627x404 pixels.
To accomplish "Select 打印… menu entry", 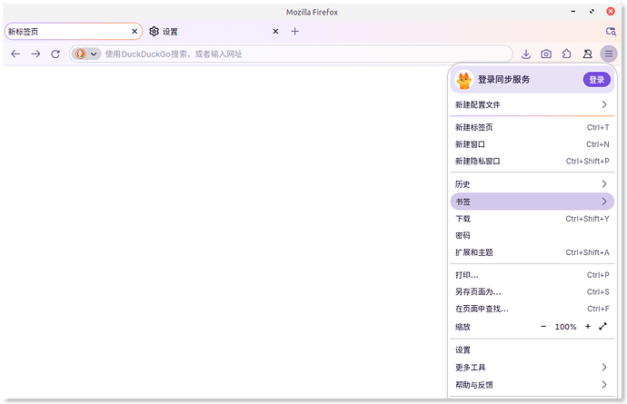I will click(x=532, y=275).
